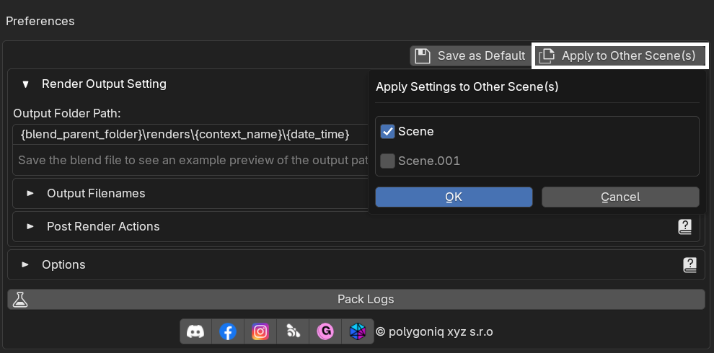Open help for Post Render Actions
The height and width of the screenshot is (353, 714).
pyautogui.click(x=685, y=226)
